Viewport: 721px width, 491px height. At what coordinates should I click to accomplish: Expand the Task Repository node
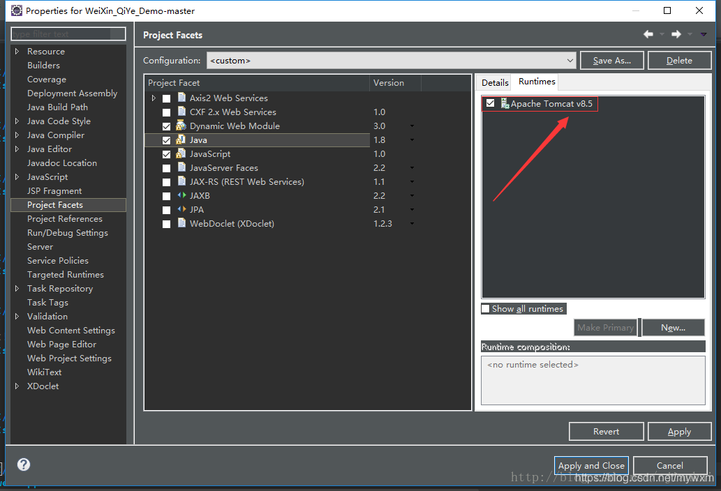pyautogui.click(x=17, y=288)
